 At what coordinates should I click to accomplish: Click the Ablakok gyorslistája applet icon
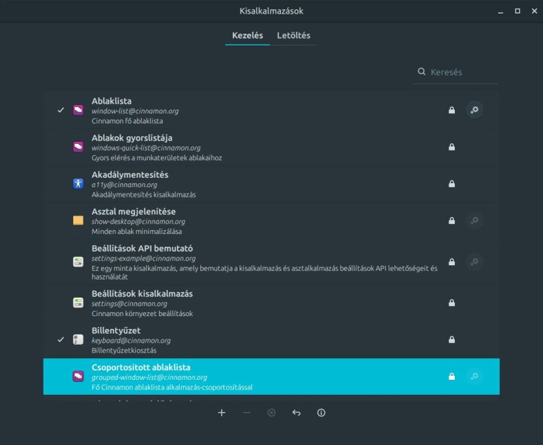78,147
